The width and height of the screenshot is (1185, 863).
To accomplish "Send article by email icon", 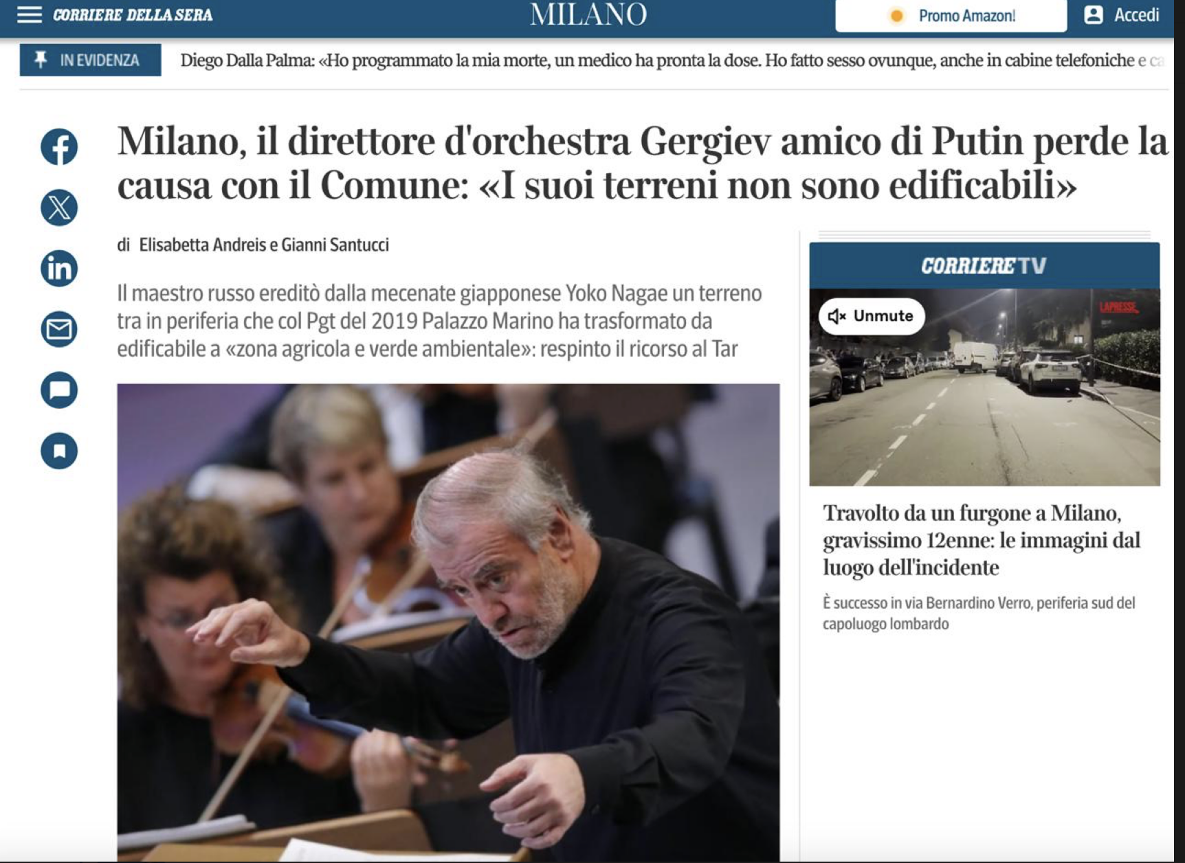I will [x=59, y=329].
